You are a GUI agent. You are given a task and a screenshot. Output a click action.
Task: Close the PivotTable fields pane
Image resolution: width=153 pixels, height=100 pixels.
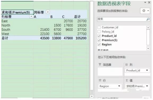[149, 2]
